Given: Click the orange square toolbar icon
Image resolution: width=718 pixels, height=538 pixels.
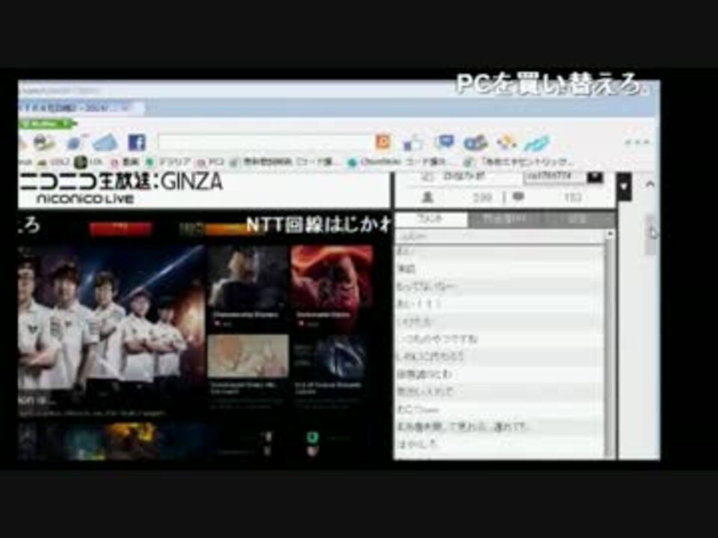Looking at the screenshot, I should coord(383,142).
